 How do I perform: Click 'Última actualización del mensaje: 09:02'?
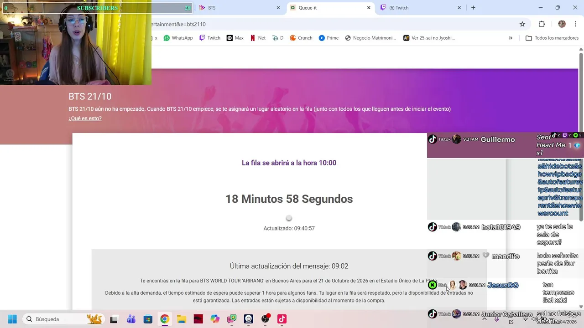point(289,266)
